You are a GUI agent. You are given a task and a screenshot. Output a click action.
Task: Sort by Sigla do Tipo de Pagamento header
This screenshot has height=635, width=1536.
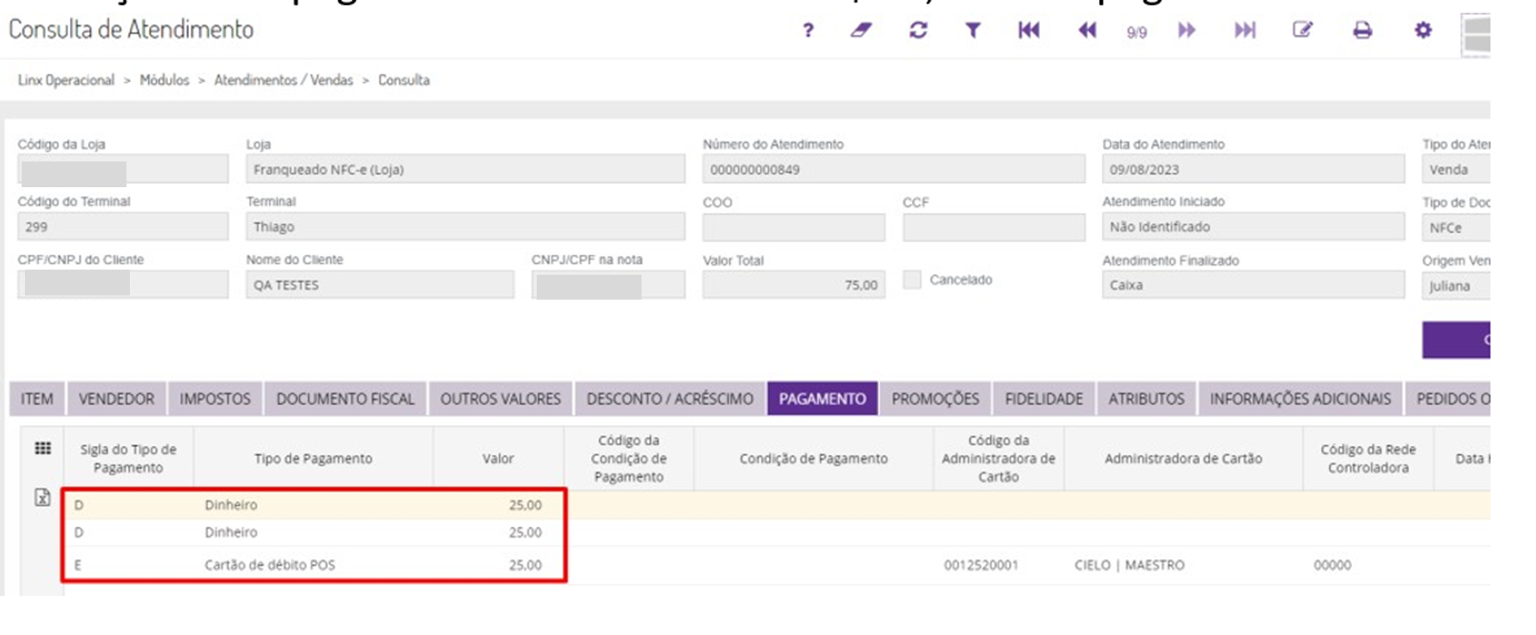click(x=128, y=459)
